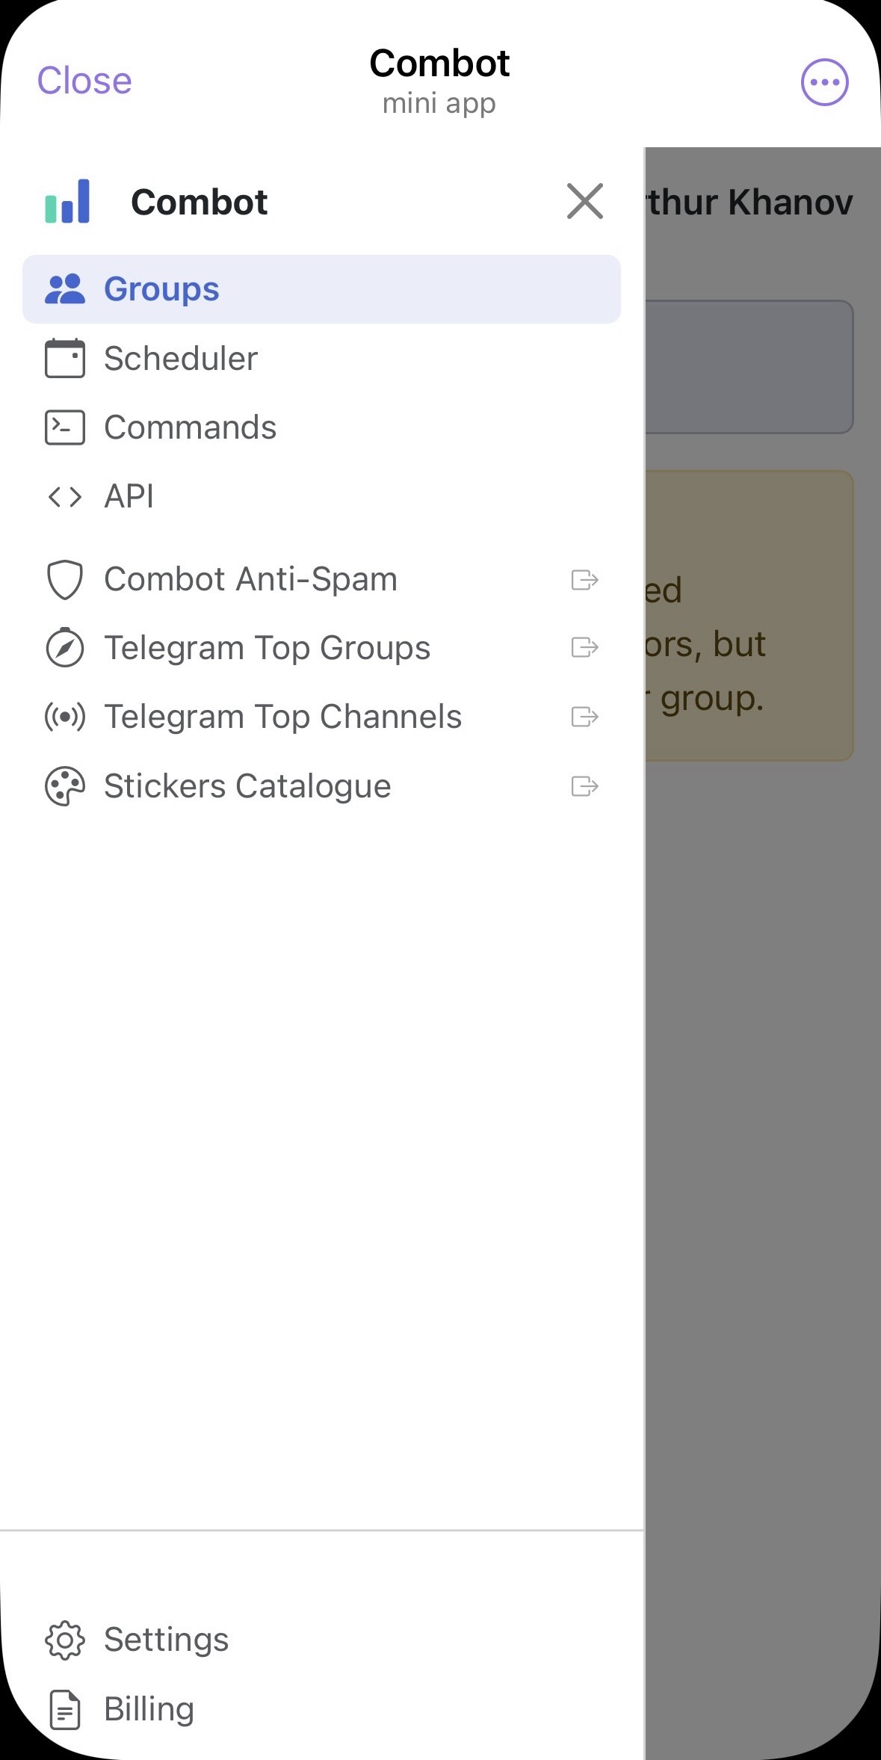
Task: Click the Combot Anti-Spam shield icon
Action: point(65,580)
